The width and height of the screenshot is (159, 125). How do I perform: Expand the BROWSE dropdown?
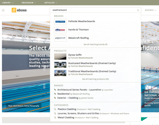[151, 10]
